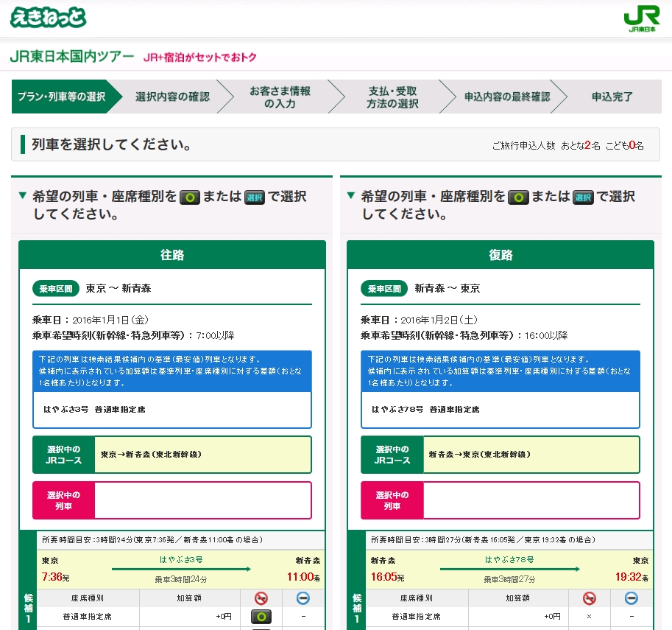Click the 往路 section header
Screen dimensions: 672x630
(x=172, y=255)
